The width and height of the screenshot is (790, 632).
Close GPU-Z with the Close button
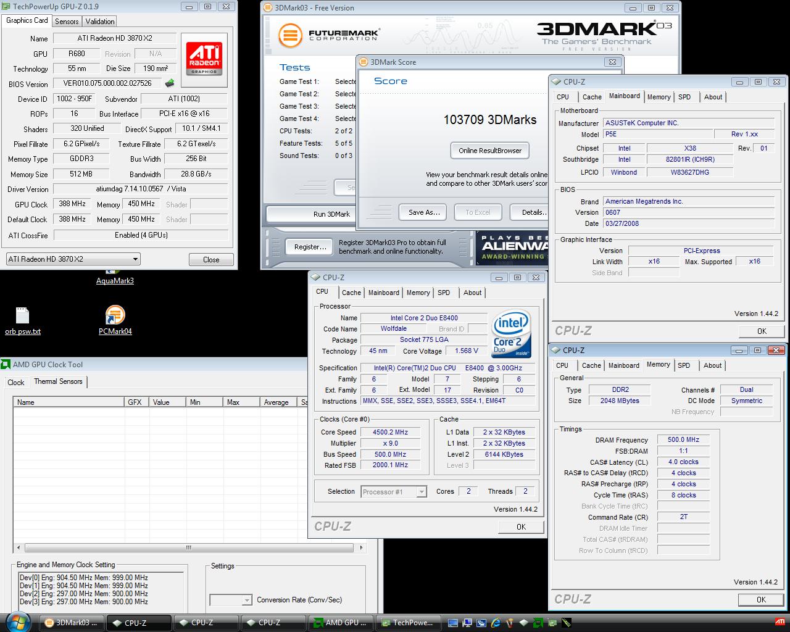coord(211,259)
